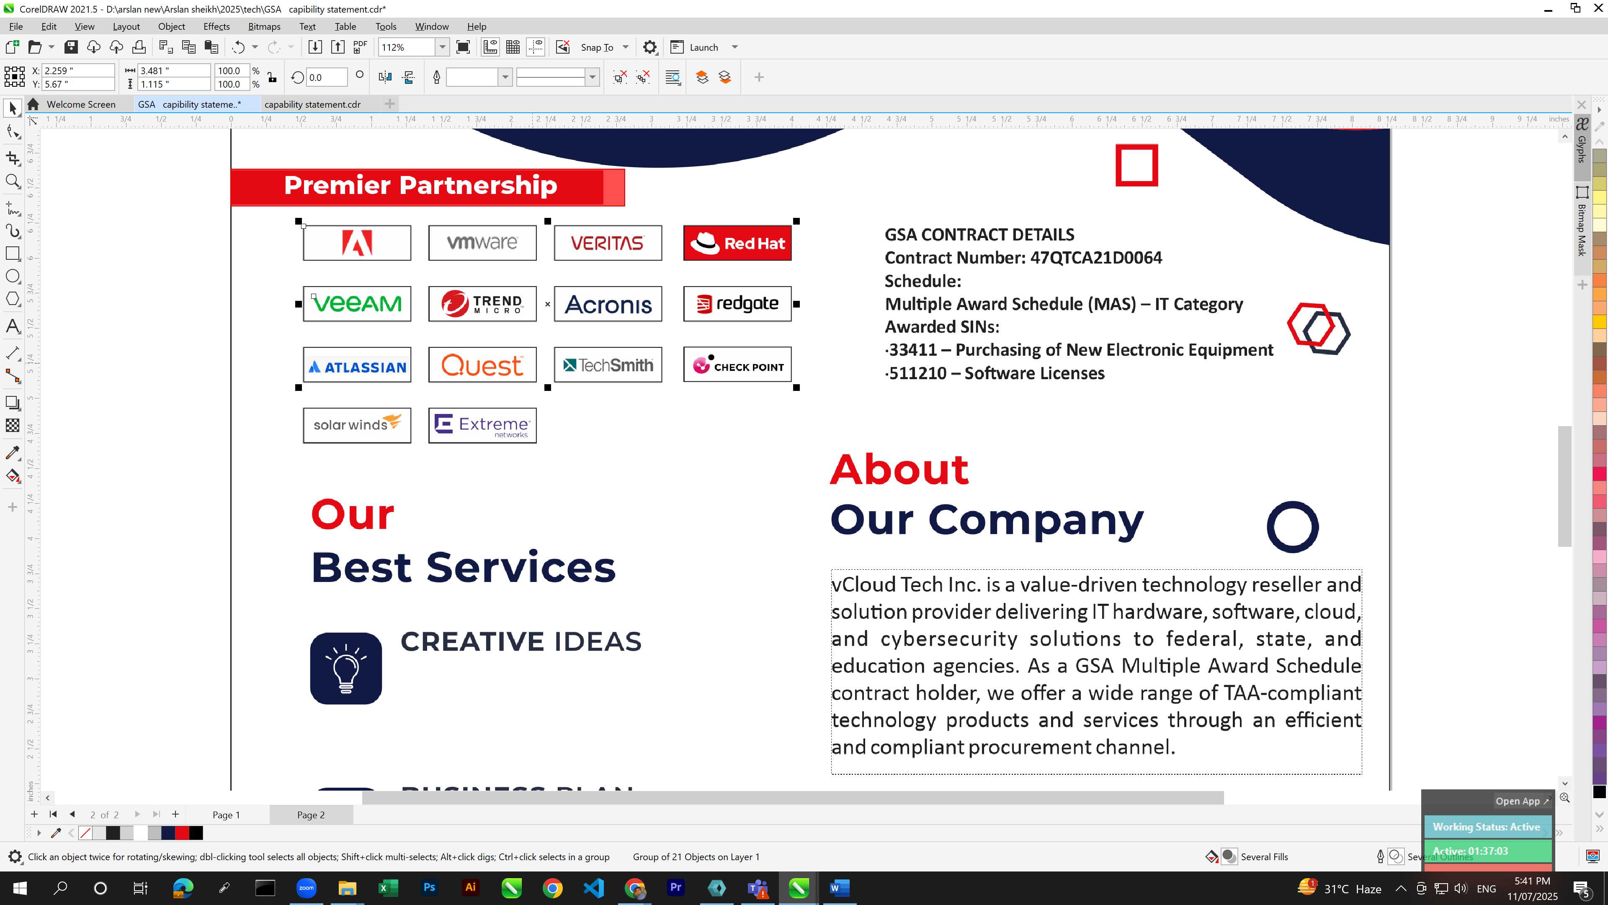Pick the red swatch in document palette

(182, 833)
